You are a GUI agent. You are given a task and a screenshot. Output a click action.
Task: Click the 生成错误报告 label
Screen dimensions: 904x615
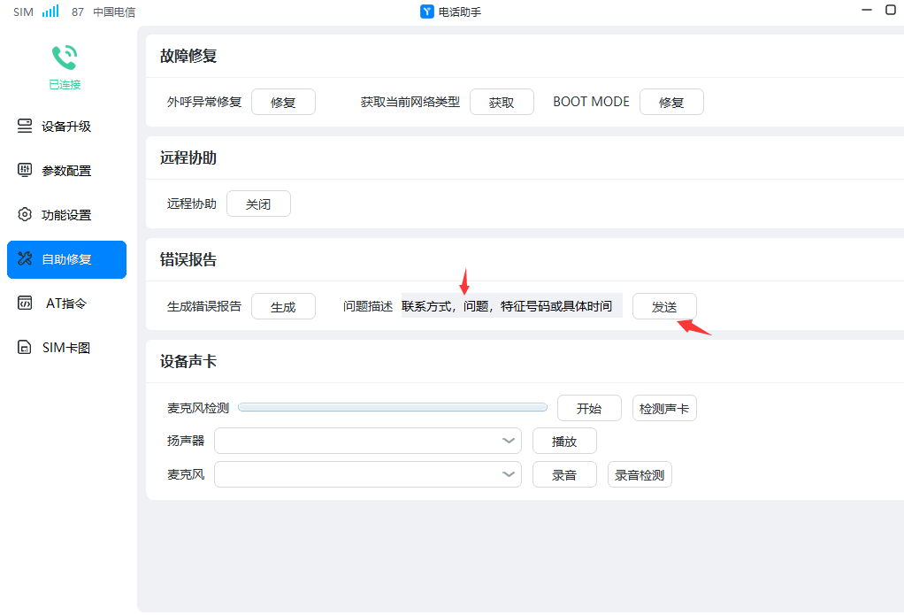click(204, 306)
